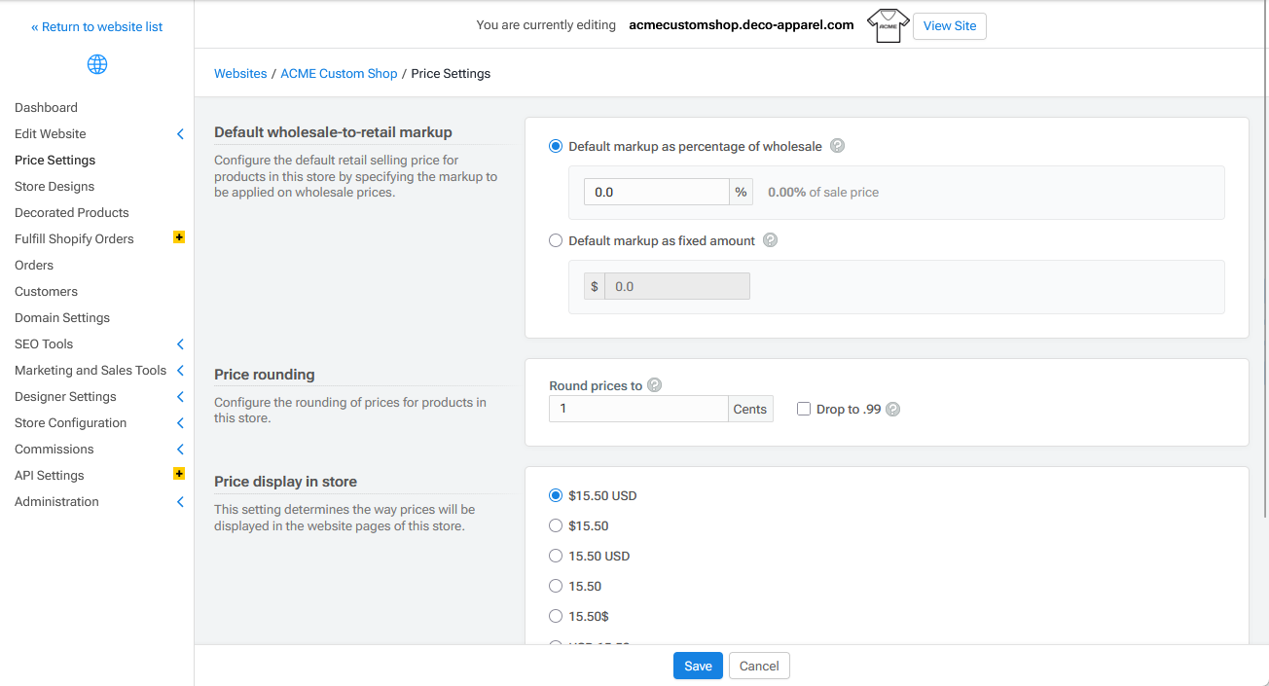Click help icon beside Drop to .99
This screenshot has width=1269, height=686.
[x=893, y=410]
